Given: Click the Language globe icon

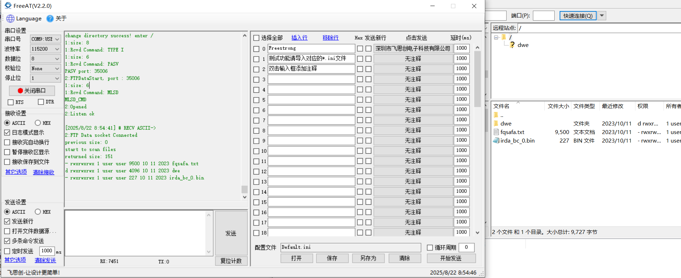Looking at the screenshot, I should click(x=10, y=18).
